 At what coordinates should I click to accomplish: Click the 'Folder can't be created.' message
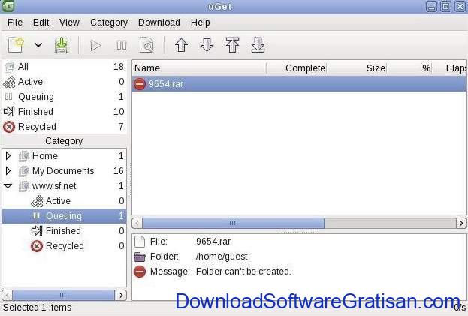coord(243,272)
